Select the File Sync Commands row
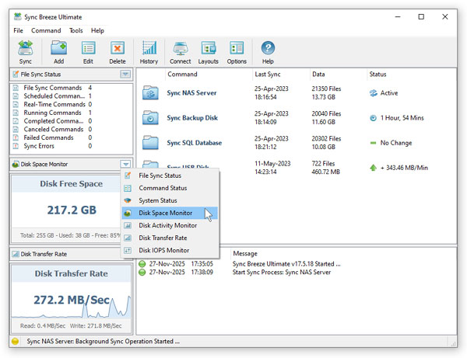 (x=72, y=88)
